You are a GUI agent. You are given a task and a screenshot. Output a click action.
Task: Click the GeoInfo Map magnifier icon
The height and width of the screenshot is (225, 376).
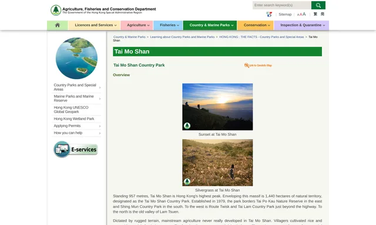pos(247,65)
